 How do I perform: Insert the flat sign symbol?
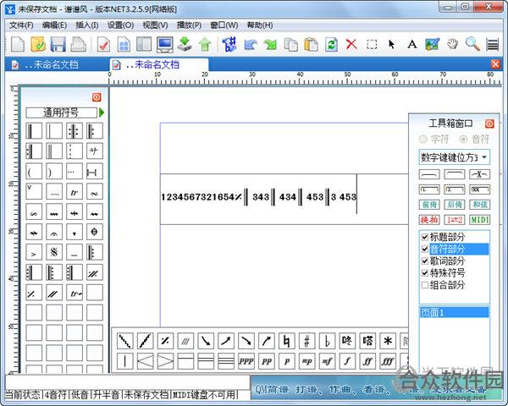click(327, 341)
